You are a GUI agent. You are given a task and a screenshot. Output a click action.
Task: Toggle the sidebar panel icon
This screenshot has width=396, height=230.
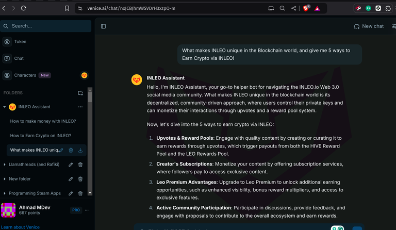coord(103,26)
